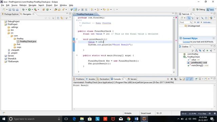Click Hide Static Members icon in Outline
The height and width of the screenshot is (122, 217).
click(x=204, y=50)
